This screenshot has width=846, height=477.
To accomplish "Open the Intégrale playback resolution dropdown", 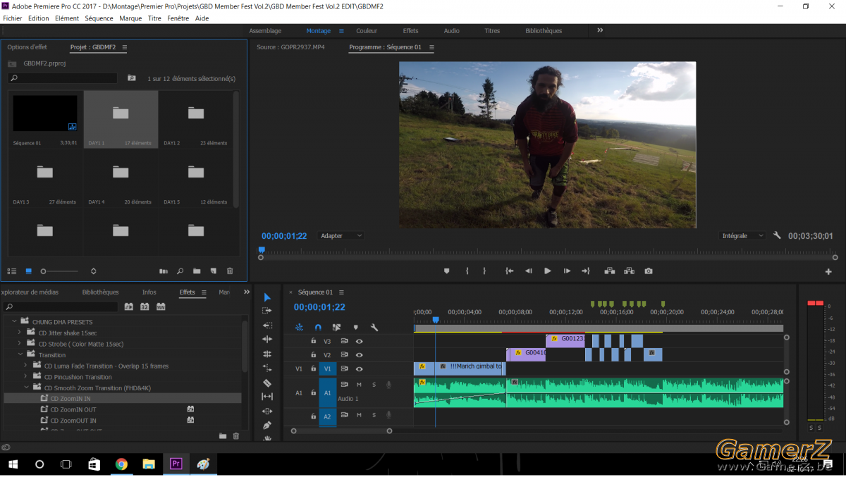I will pos(742,236).
